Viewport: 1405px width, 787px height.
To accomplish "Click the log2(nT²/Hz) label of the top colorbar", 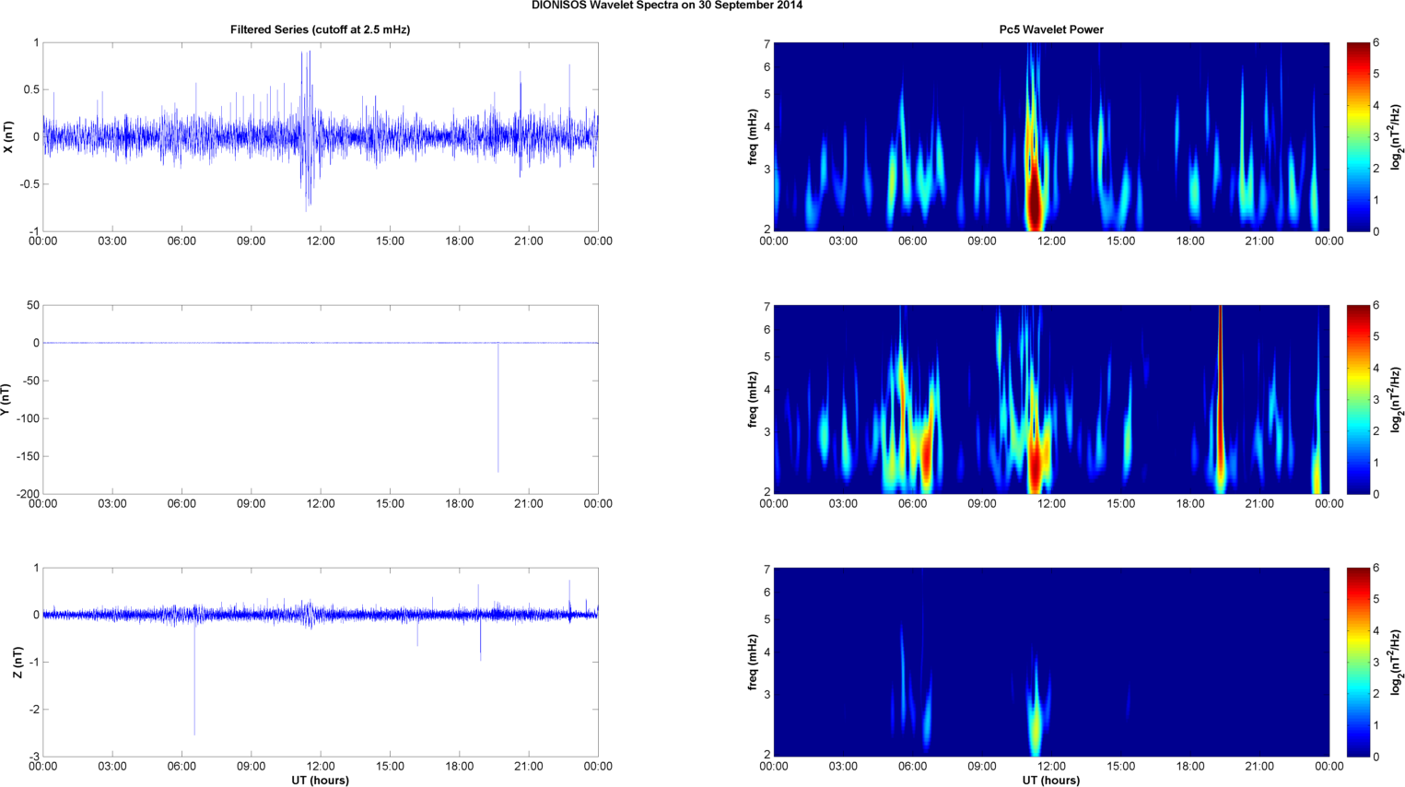I will pos(1397,137).
